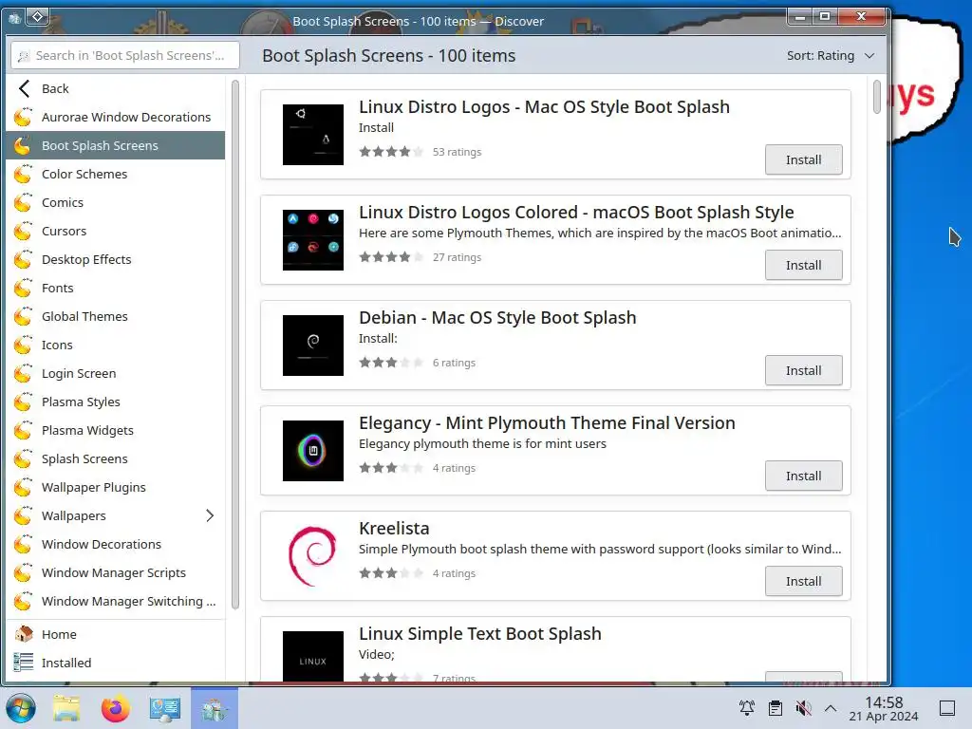The width and height of the screenshot is (972, 729).
Task: Click the Show Desktop icon in taskbar
Action: tap(947, 708)
